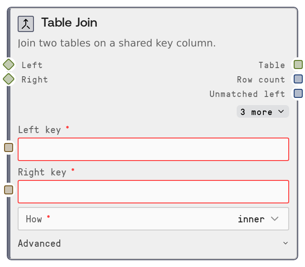
Task: Click the Table output port
Action: (x=298, y=64)
